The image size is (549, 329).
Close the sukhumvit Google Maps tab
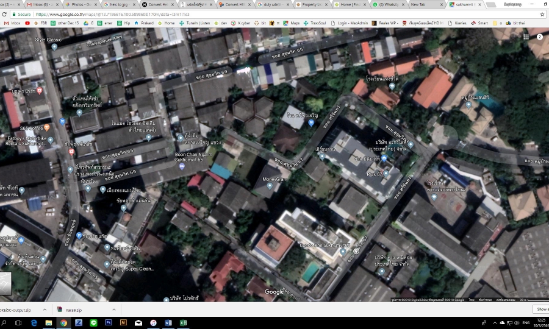coord(479,4)
